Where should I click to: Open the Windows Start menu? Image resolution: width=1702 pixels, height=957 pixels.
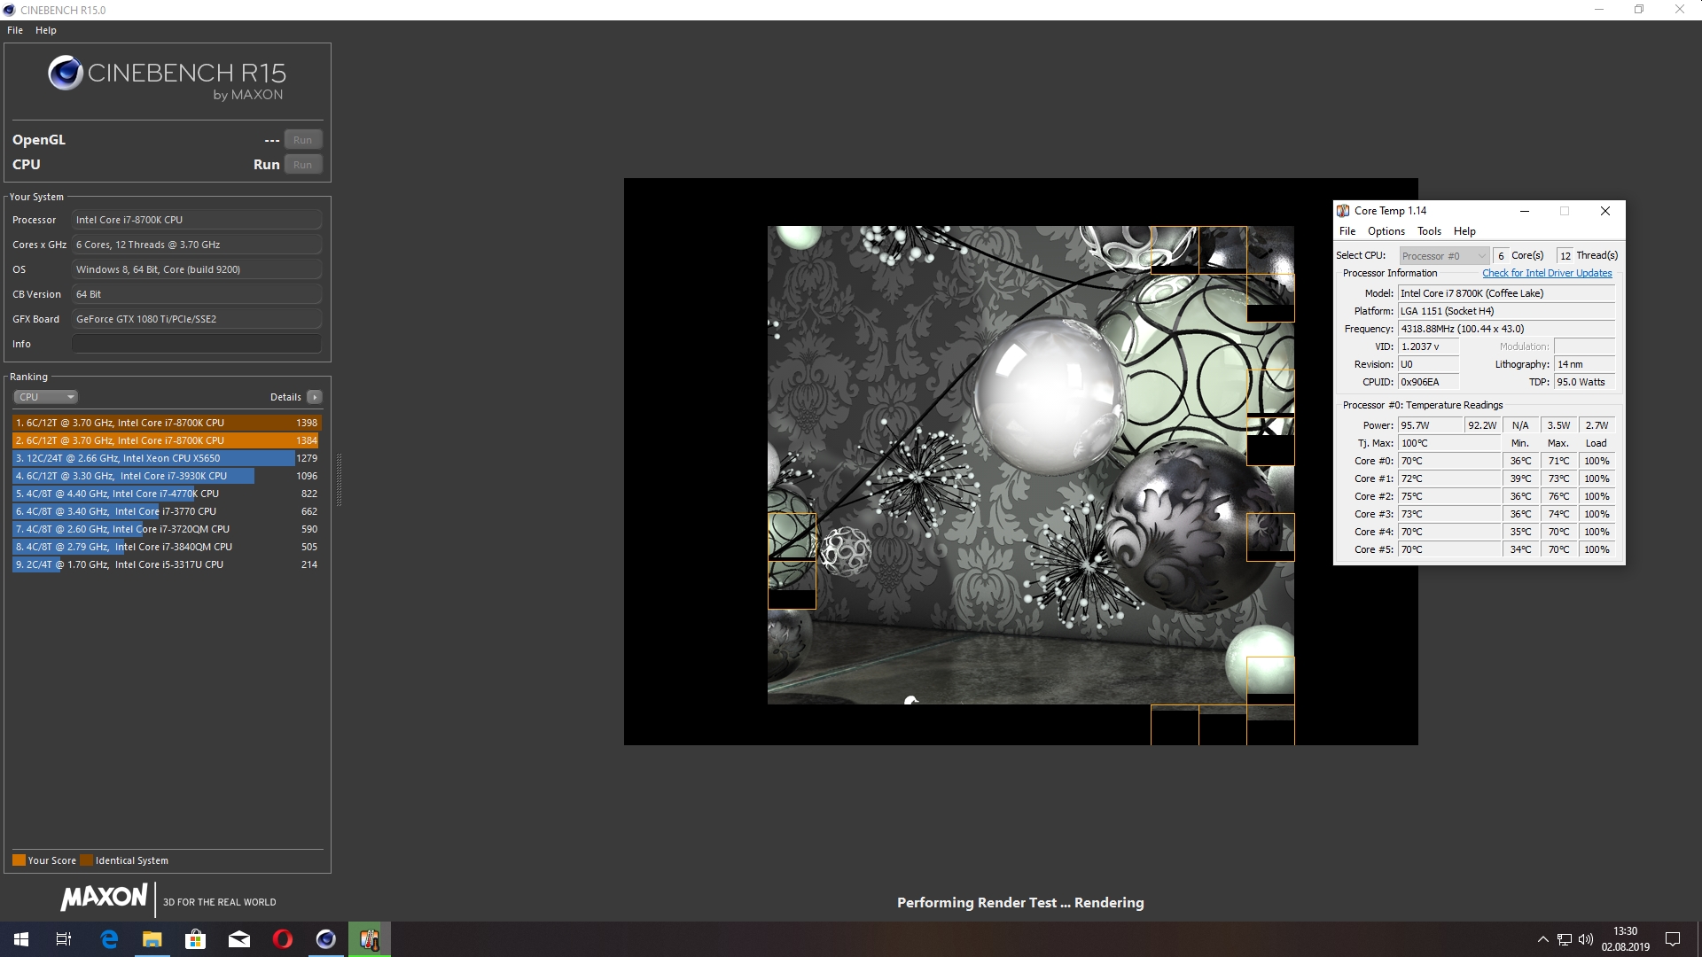pyautogui.click(x=21, y=939)
